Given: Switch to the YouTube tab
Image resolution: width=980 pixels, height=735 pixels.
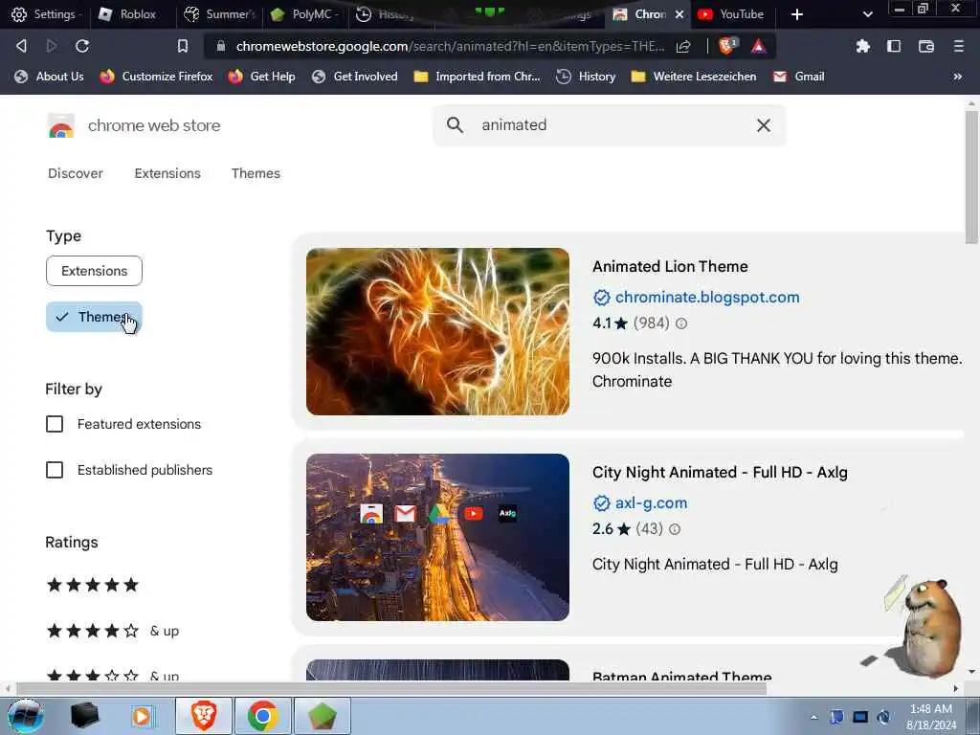Looking at the screenshot, I should 730,14.
